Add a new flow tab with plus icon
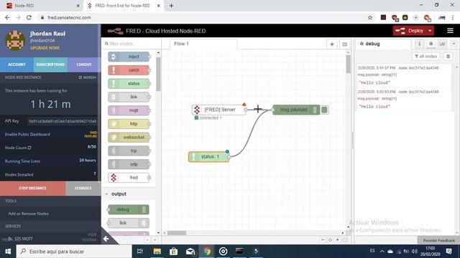Viewport: 460px width, 258px height. pos(332,44)
